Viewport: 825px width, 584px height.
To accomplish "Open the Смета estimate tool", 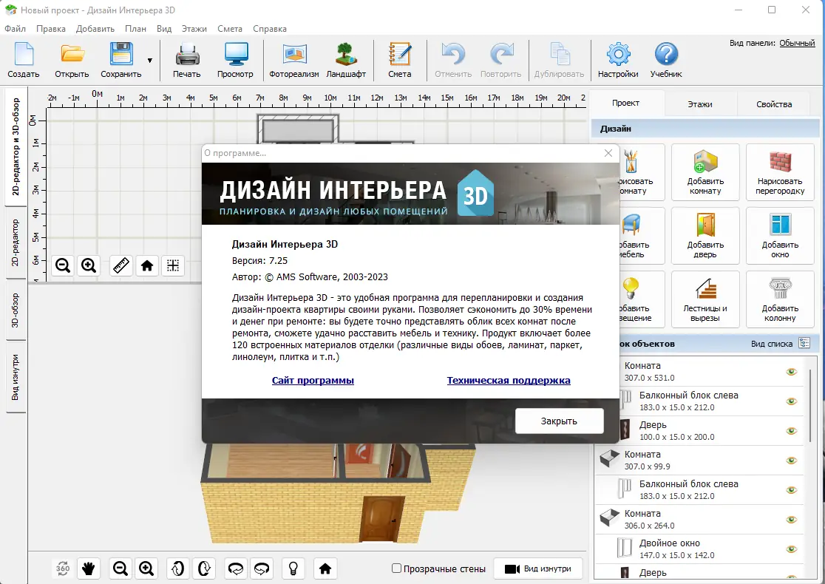I will (399, 60).
